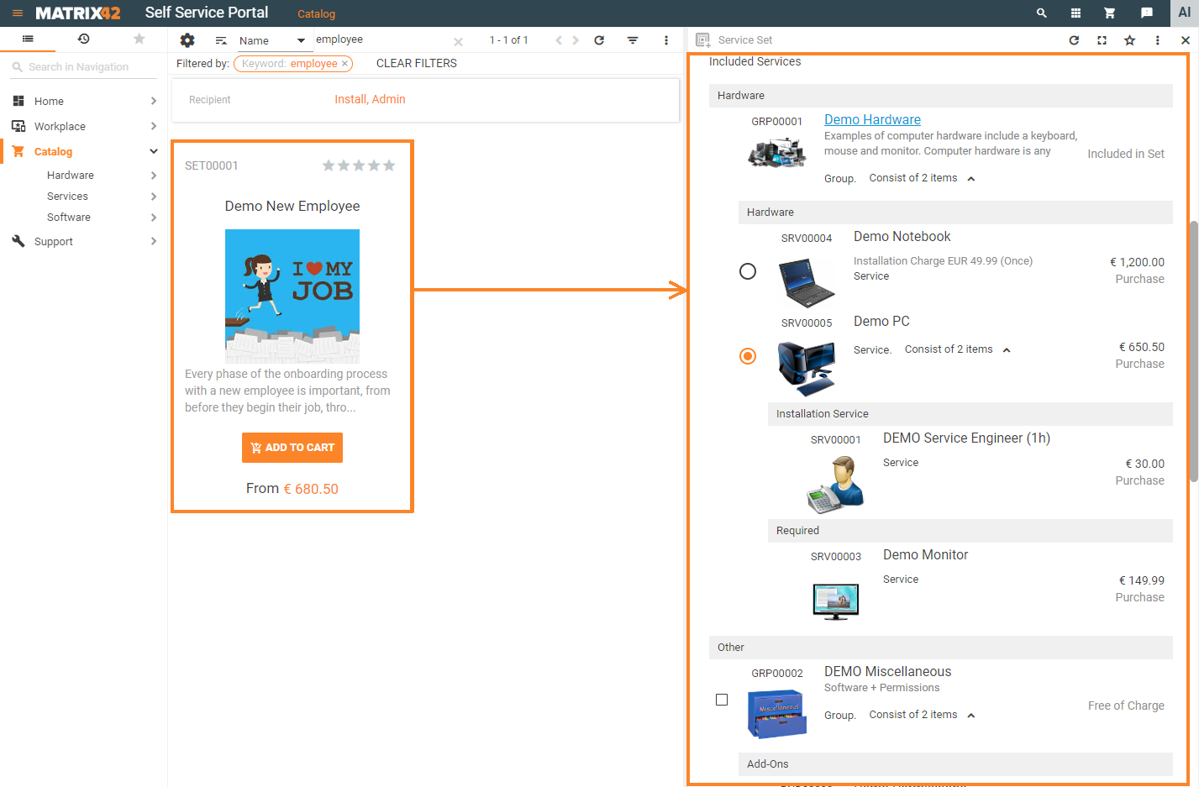The image size is (1199, 787).
Task: Expand Service Set panel to fullscreen
Action: click(x=1102, y=40)
